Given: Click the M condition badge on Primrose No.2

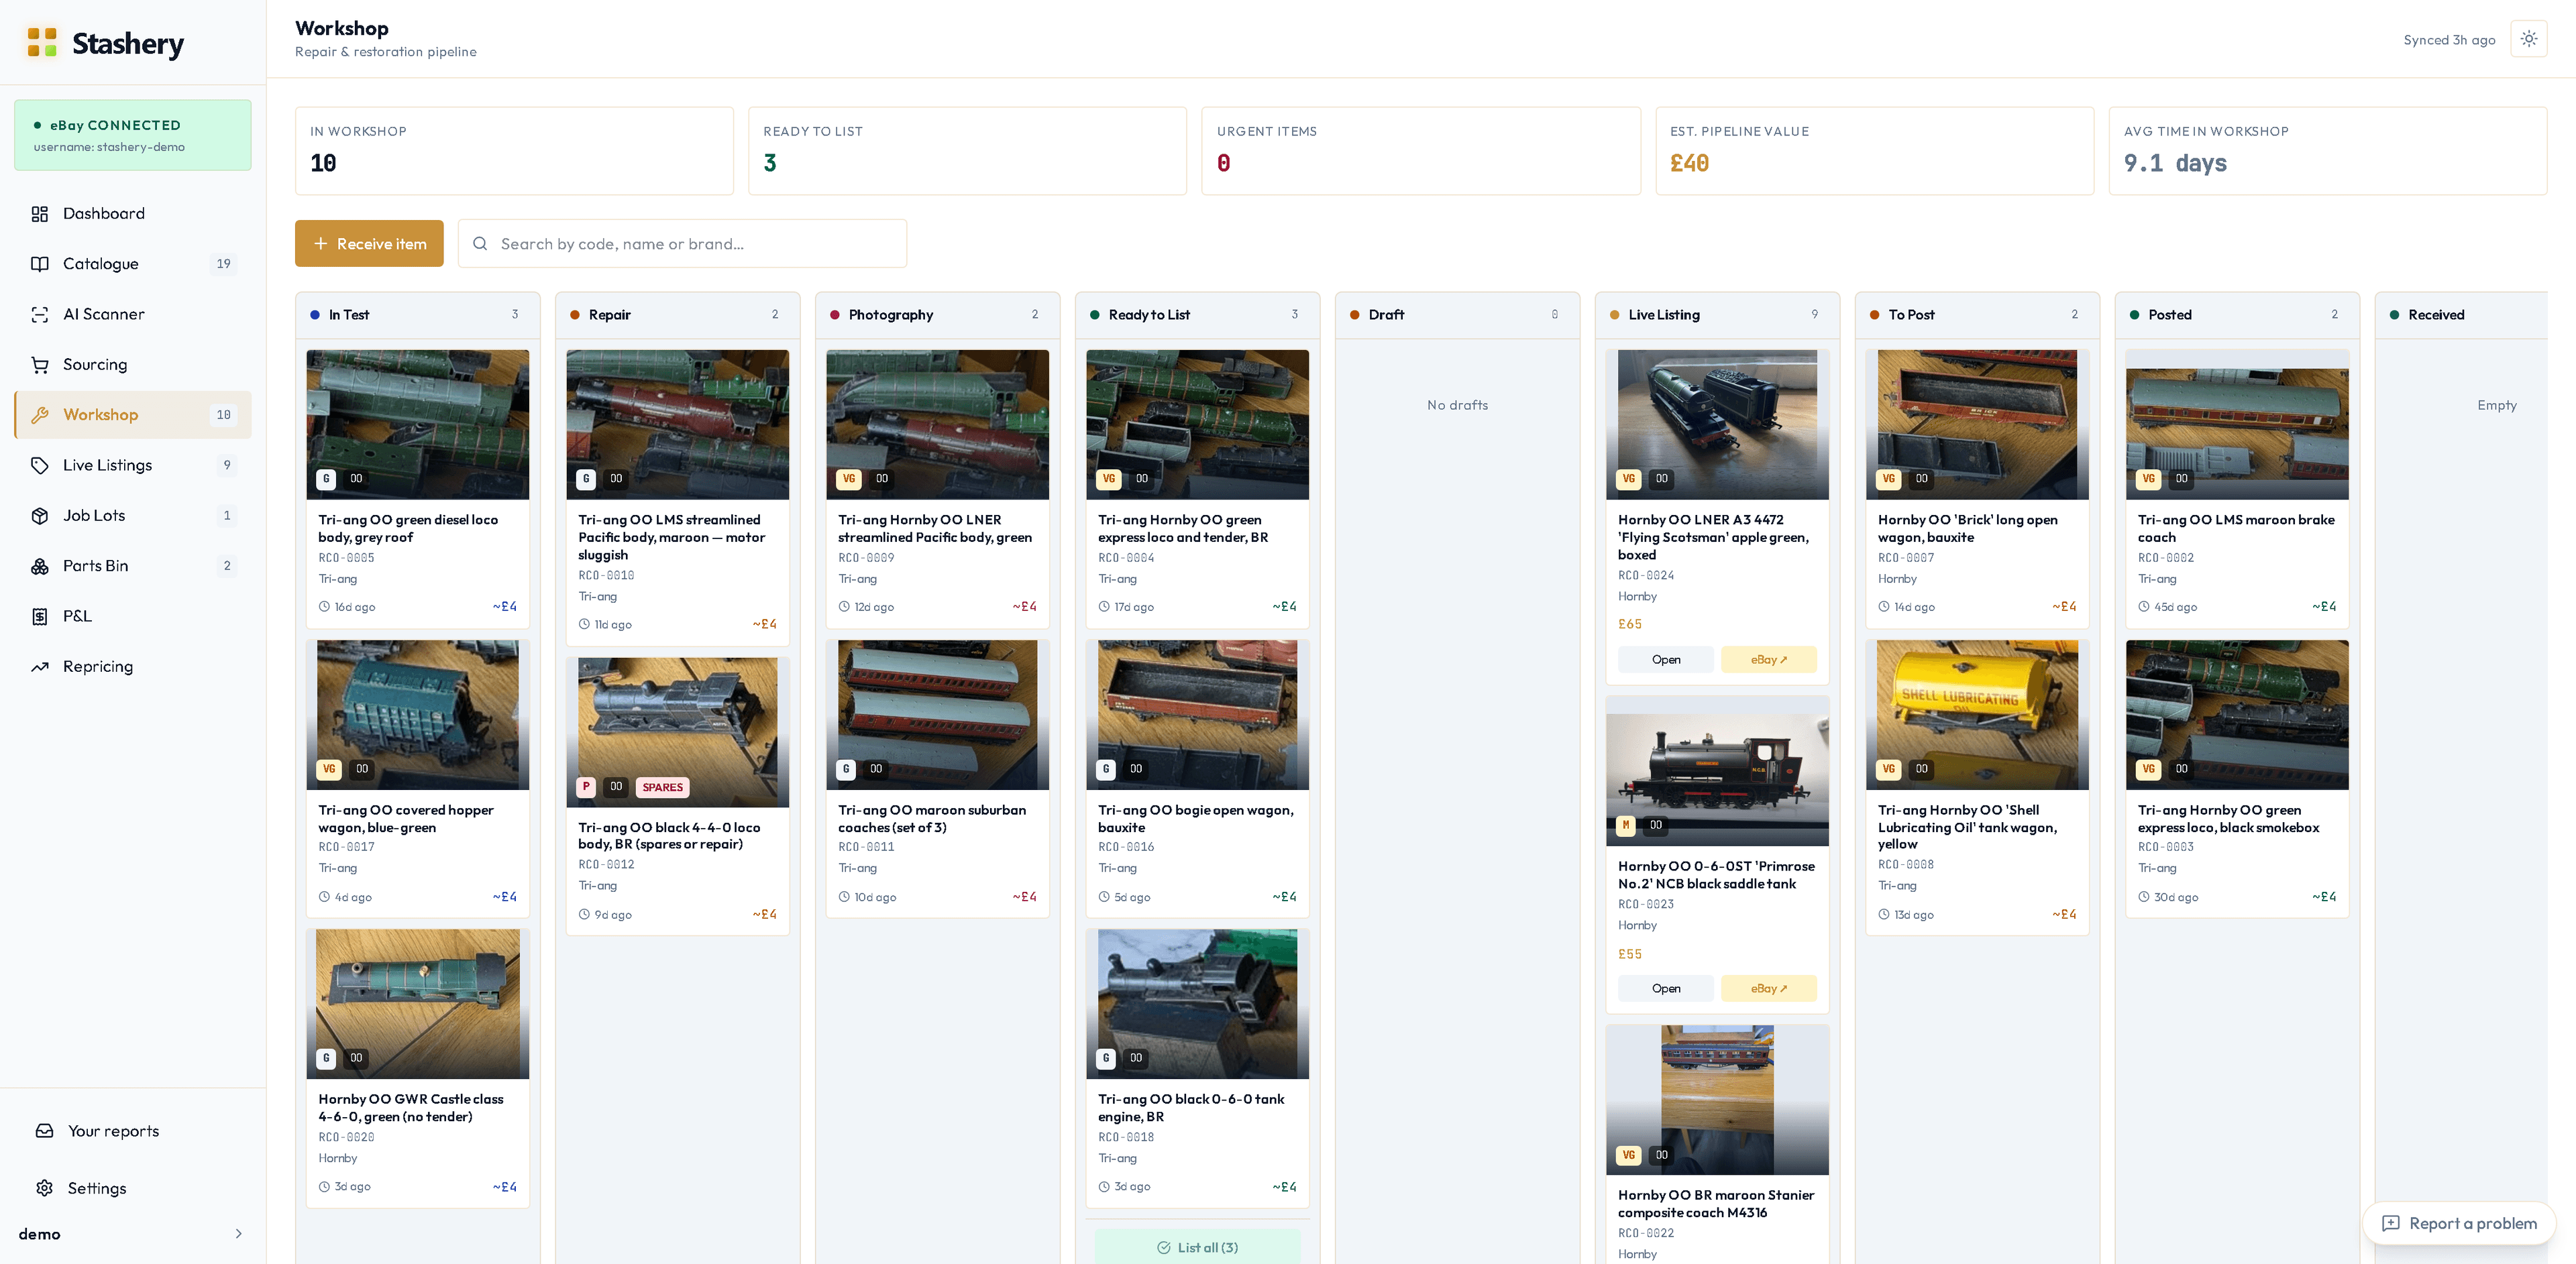Looking at the screenshot, I should click(x=1626, y=825).
